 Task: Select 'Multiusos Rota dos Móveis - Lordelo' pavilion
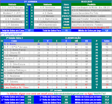88,16
